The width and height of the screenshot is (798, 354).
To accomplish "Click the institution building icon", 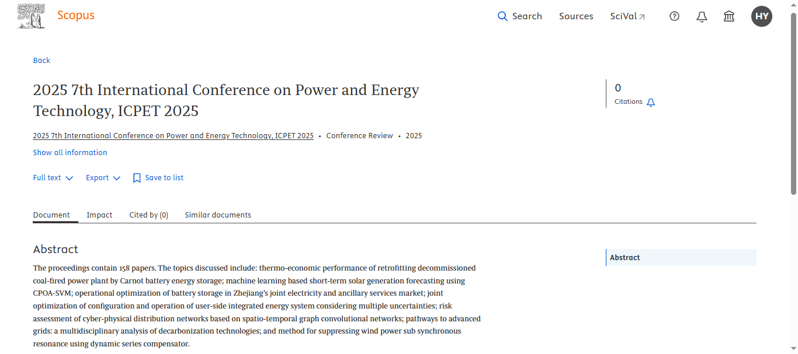I will tap(729, 16).
